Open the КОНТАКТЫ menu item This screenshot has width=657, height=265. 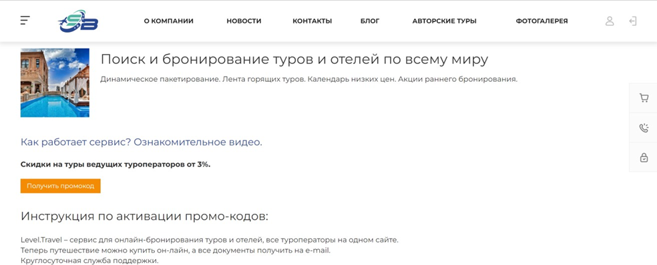pos(312,21)
